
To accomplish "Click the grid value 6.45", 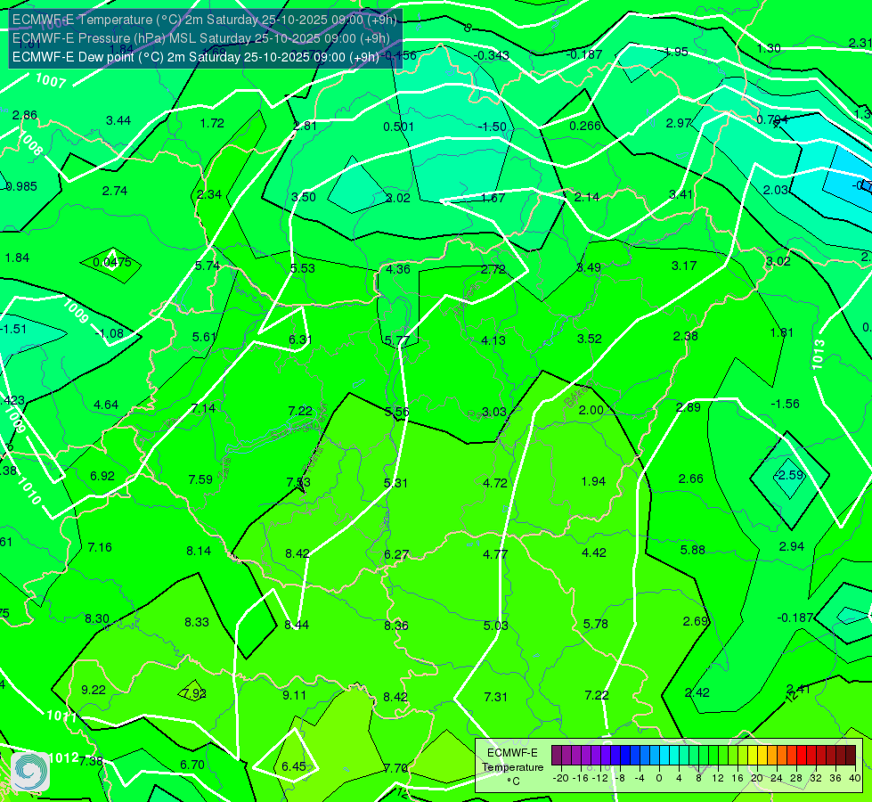I will [x=294, y=767].
